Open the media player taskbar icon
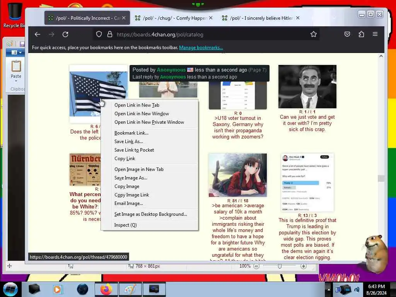 pyautogui.click(x=58, y=289)
